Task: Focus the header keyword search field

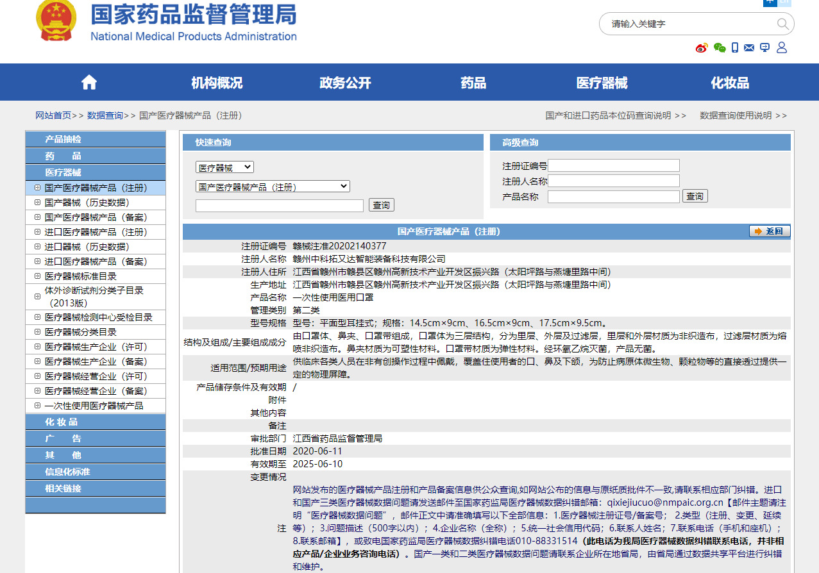Action: pos(689,24)
